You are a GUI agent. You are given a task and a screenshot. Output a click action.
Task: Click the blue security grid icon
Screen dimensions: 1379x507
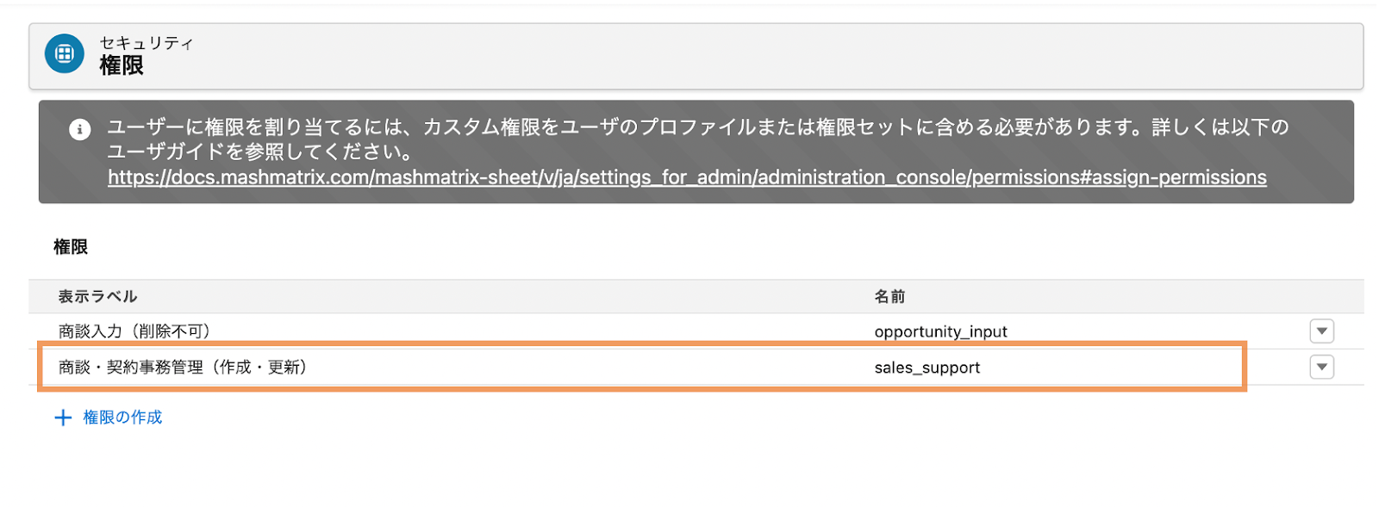click(65, 54)
